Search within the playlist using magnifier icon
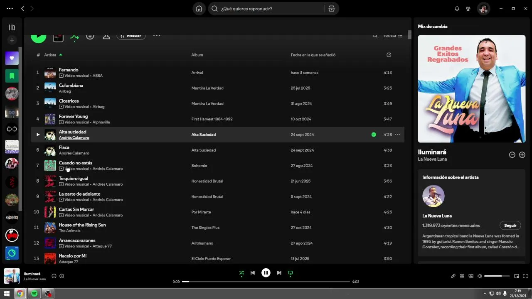The width and height of the screenshot is (532, 299). [x=375, y=36]
